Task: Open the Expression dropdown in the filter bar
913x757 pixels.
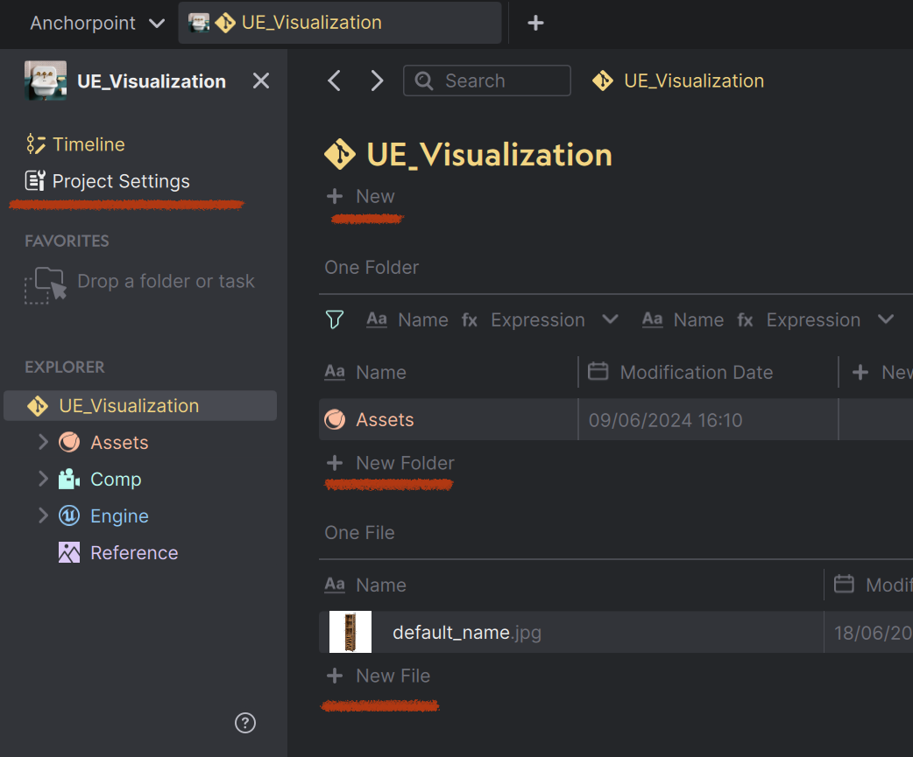Action: coord(611,319)
